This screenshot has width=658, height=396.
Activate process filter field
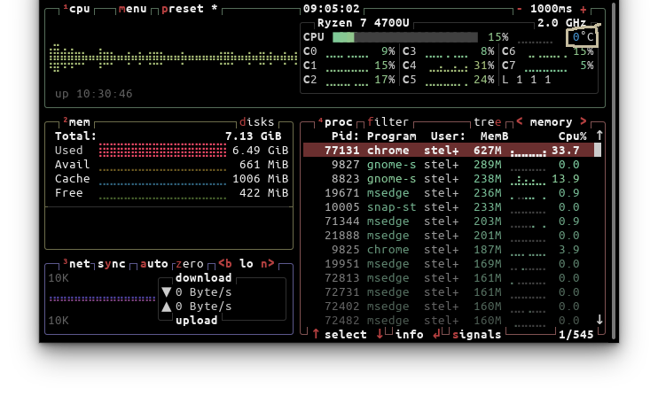[388, 122]
